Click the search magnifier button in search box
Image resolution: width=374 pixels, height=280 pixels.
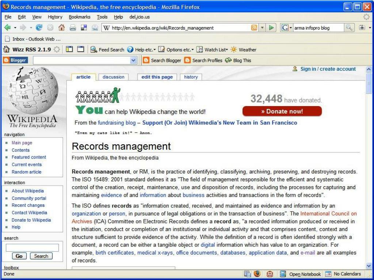pos(349,28)
